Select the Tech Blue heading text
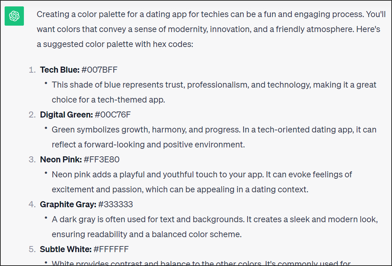 [60, 70]
